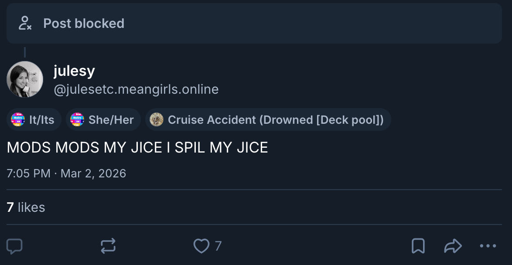Screen dimensions: 512x265
Task: Click the pronoun labeler icon beside She/Her
Action: tap(77, 120)
